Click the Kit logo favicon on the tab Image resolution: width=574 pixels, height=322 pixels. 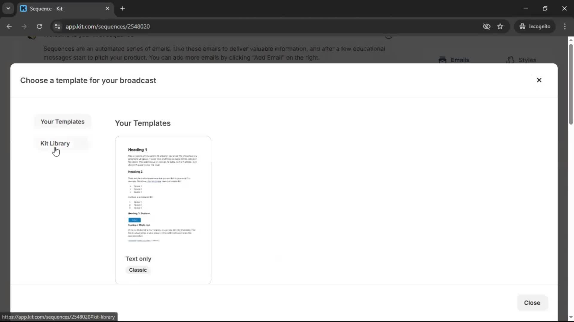click(x=23, y=8)
